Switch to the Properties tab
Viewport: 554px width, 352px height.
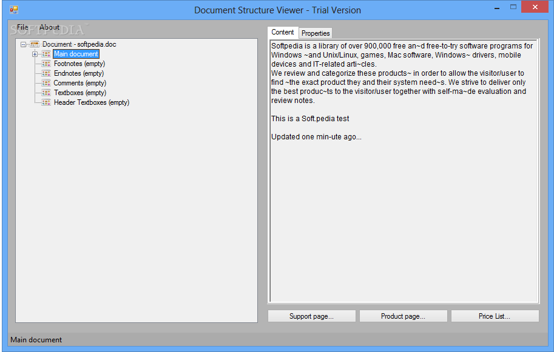(x=316, y=33)
